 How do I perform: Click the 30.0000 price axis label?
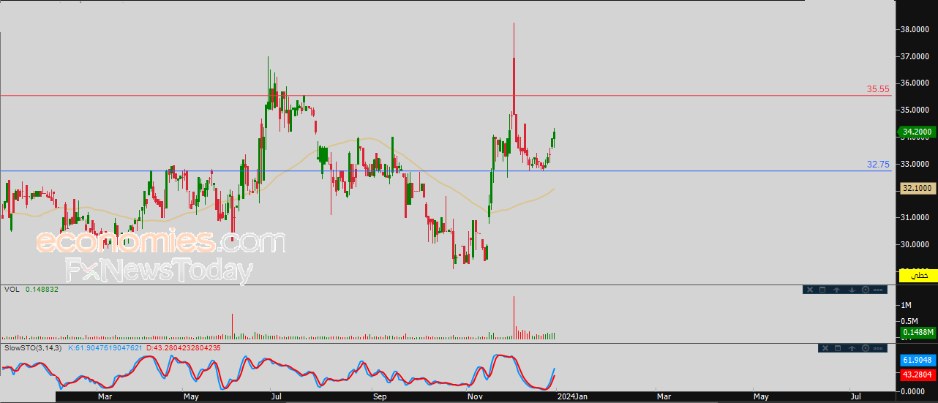pyautogui.click(x=917, y=245)
